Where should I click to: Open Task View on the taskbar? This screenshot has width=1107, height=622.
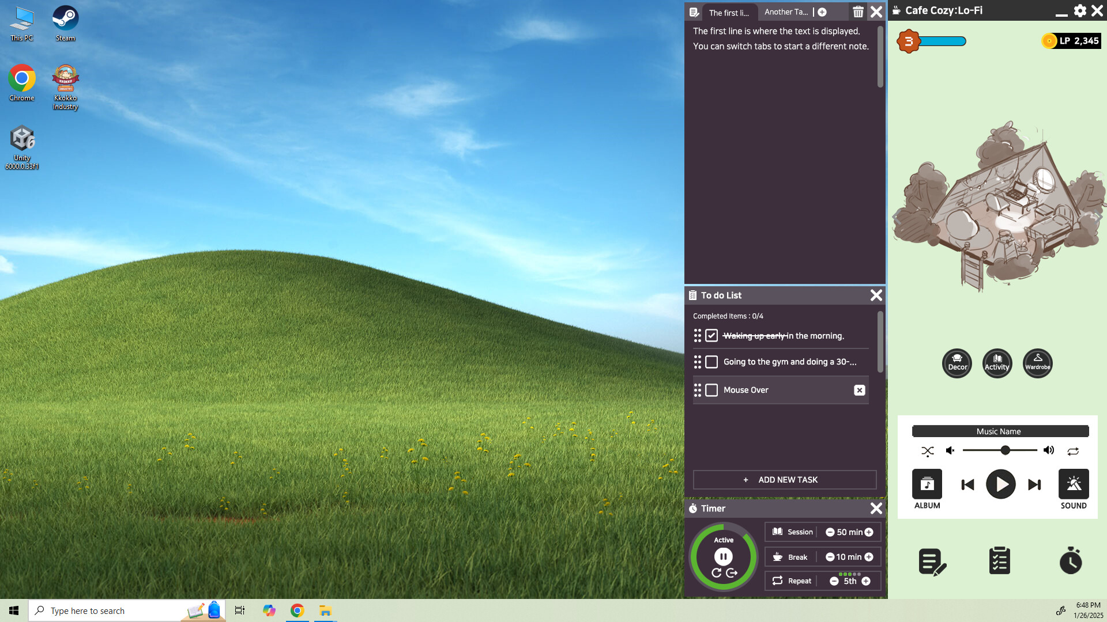coord(239,610)
